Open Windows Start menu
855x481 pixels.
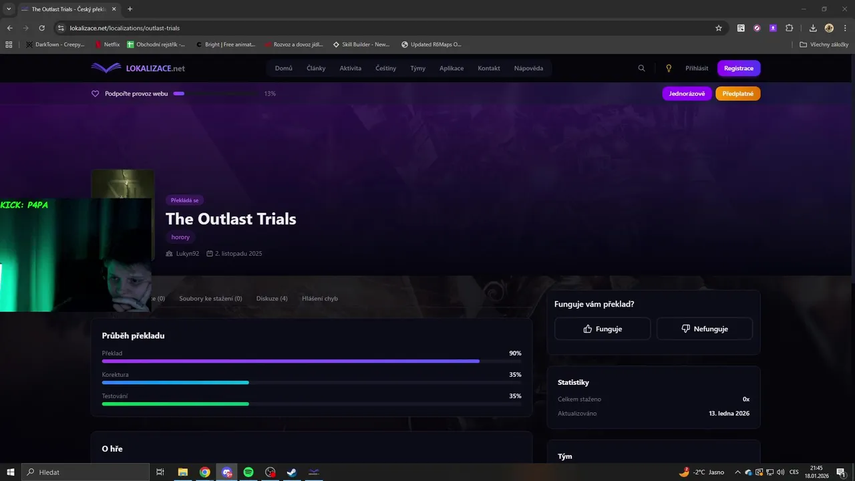pos(11,472)
